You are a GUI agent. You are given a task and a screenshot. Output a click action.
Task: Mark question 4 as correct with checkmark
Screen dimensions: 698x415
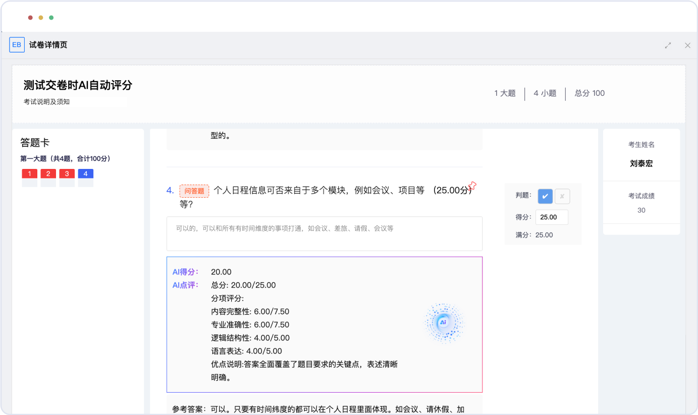point(545,196)
